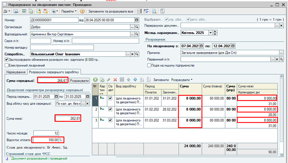The width and height of the screenshot is (288, 163).
Task: Toggle Застосовувати обмеження розміром мін. зарплати checkbox
Action: (6, 60)
